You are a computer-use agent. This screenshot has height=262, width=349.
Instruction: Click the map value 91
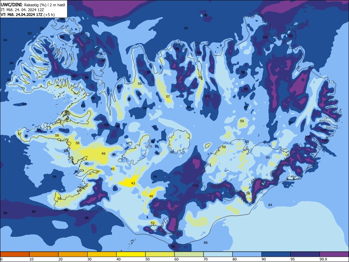(x=24, y=104)
